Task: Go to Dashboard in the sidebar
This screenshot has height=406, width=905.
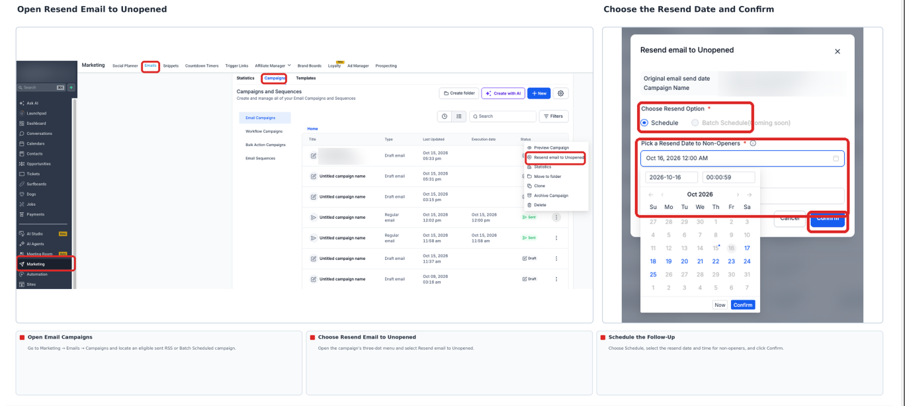Action: click(x=36, y=124)
